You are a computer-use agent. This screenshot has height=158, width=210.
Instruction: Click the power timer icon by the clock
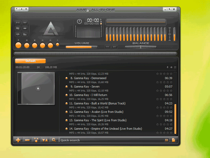click(x=79, y=21)
